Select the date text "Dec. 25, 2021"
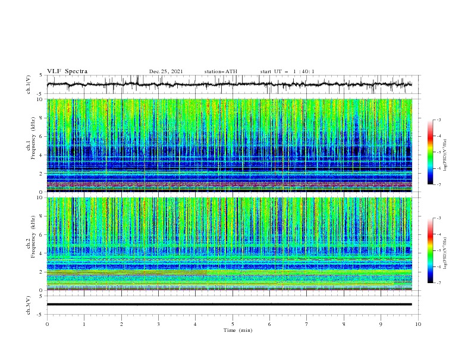The height and width of the screenshot is (364, 471). [x=166, y=71]
